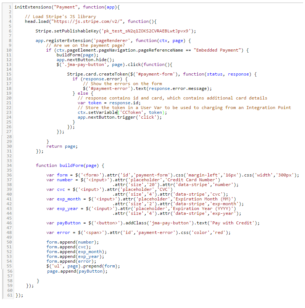Click pageReferenceName on line 10

pos(160,50)
